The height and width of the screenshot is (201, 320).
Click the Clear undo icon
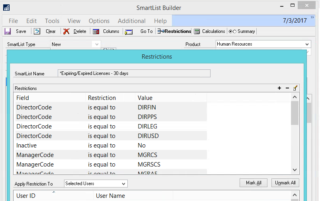[x=37, y=31]
